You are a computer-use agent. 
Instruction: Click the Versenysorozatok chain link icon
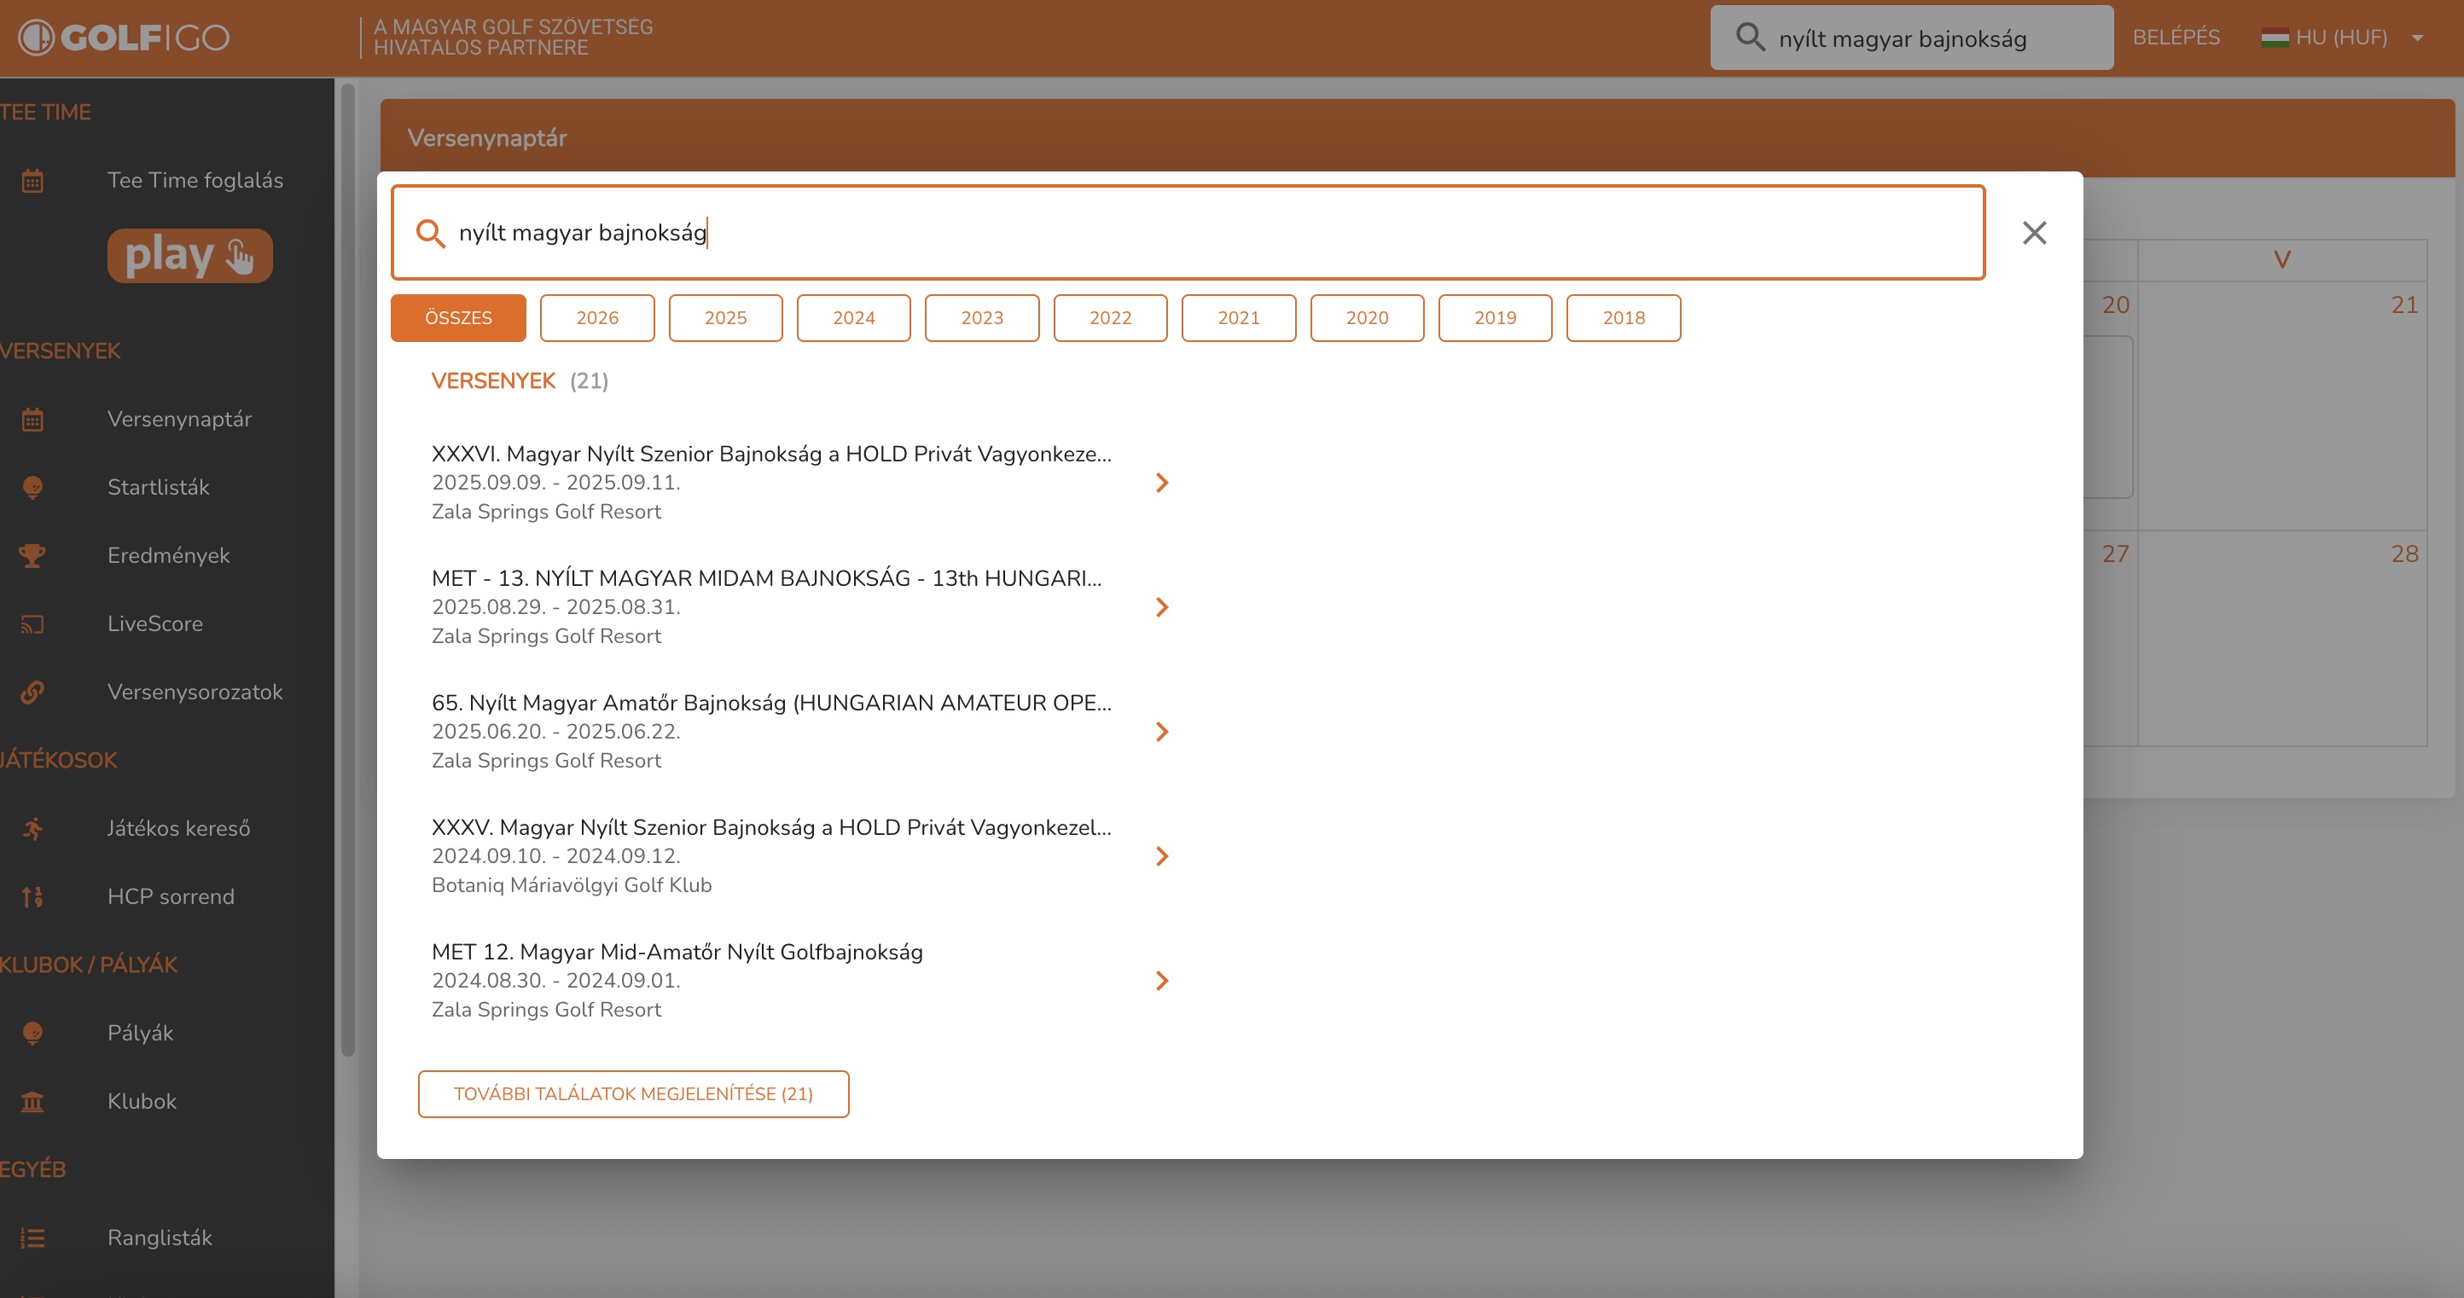coord(32,692)
